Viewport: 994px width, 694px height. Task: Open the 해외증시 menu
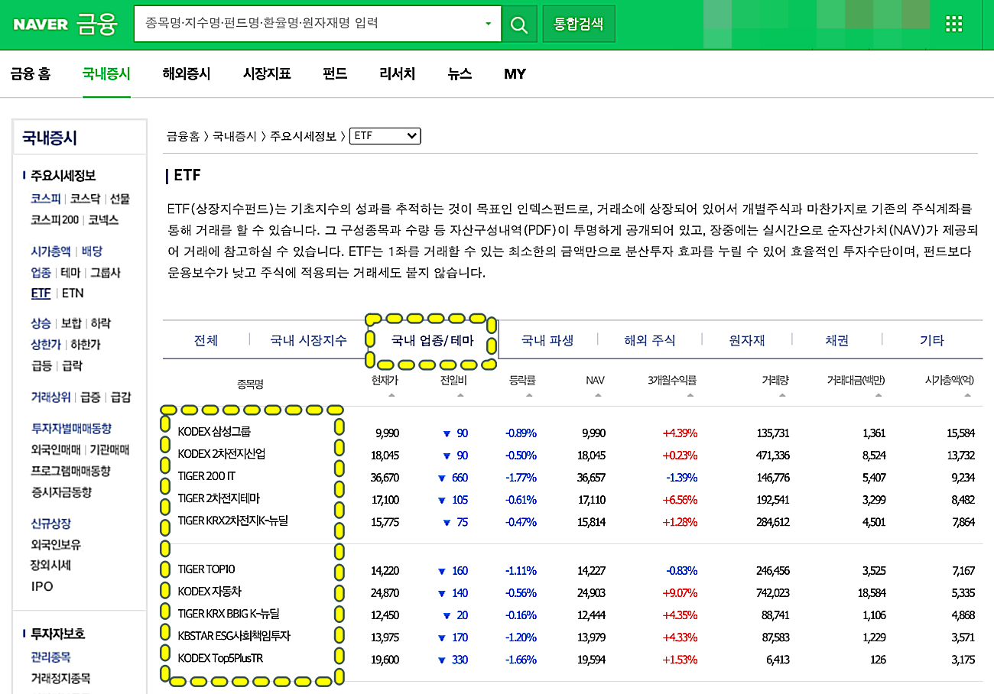pos(187,74)
